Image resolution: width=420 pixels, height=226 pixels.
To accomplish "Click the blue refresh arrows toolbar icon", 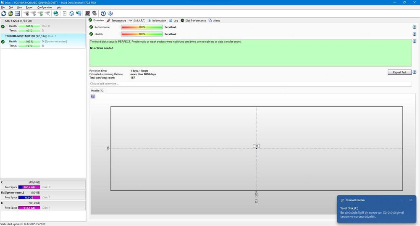I will coord(3,13).
